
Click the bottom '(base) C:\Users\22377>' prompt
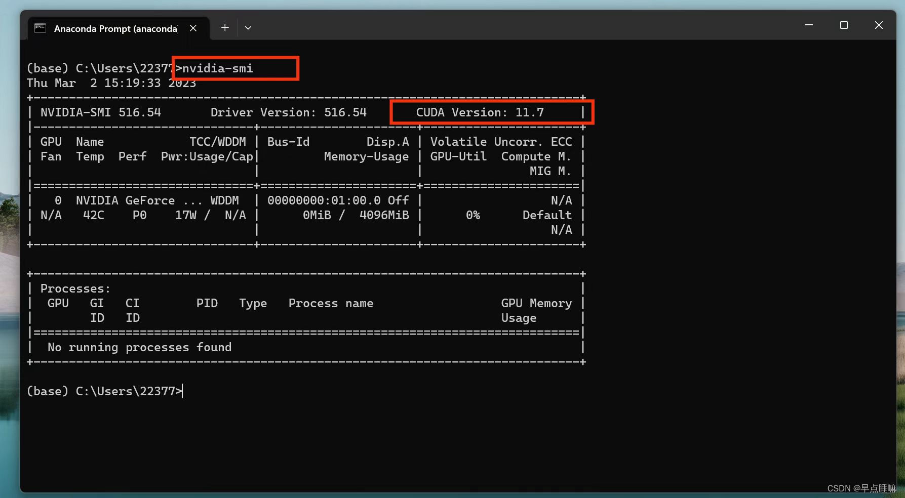coord(104,391)
